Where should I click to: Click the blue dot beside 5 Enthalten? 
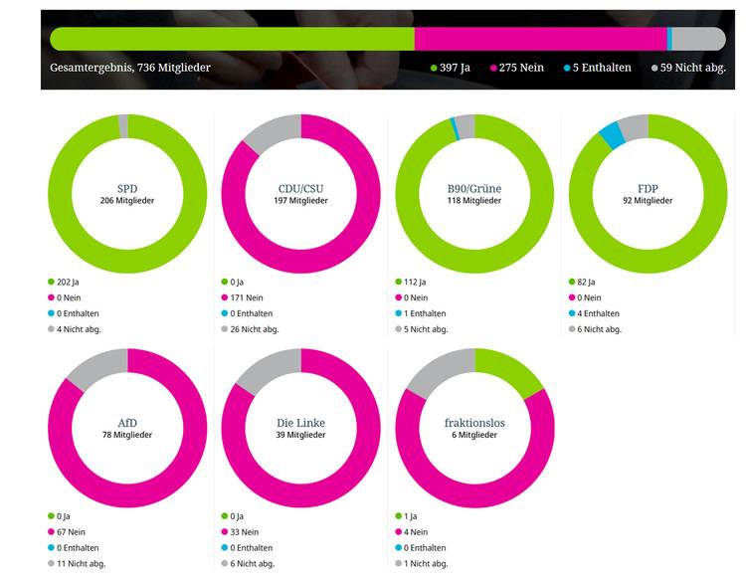[567, 69]
